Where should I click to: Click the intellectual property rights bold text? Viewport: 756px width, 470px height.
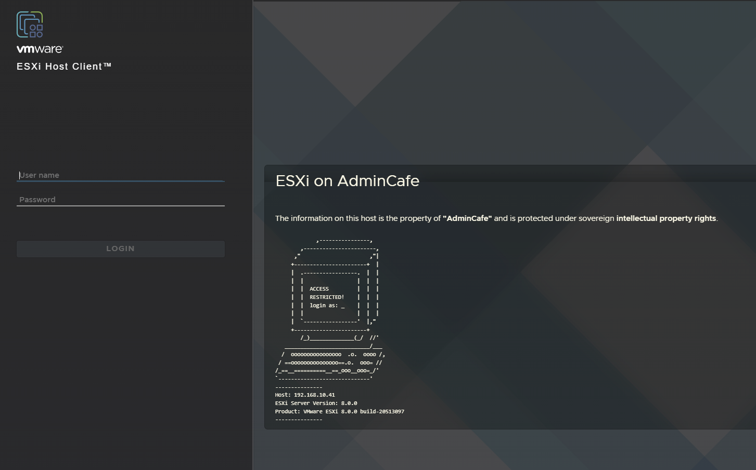(x=667, y=218)
